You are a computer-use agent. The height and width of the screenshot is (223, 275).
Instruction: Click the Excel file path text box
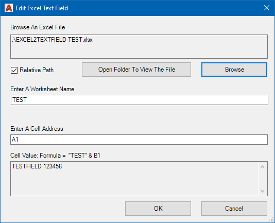click(139, 46)
